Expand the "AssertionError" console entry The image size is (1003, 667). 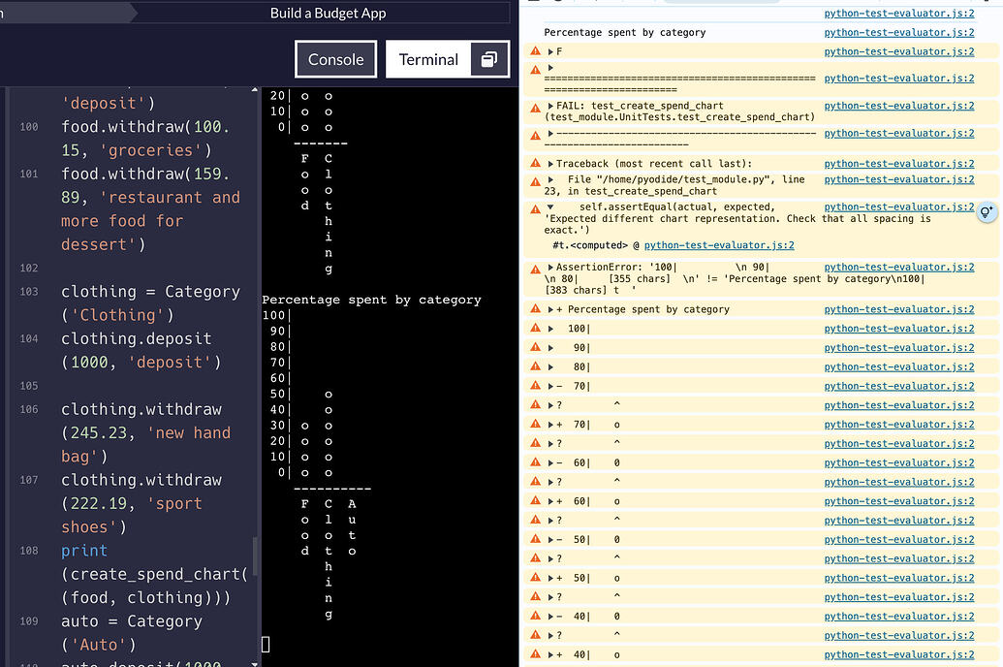click(x=550, y=268)
